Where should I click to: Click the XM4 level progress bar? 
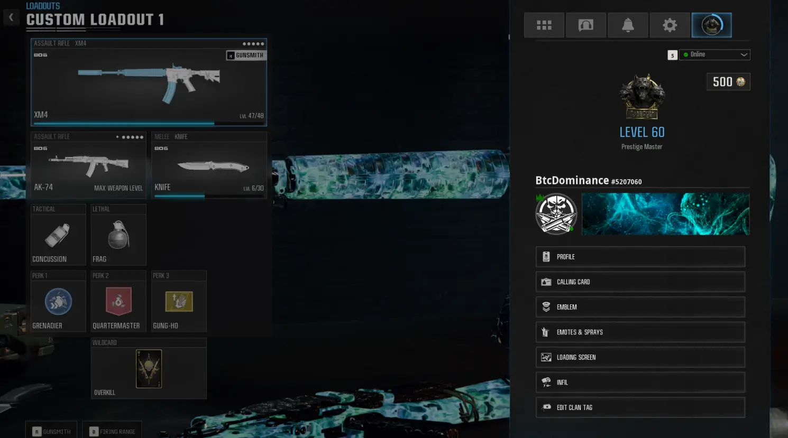[149, 124]
